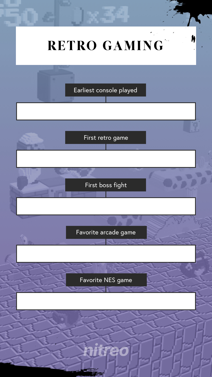Image resolution: width=212 pixels, height=377 pixels.
Task: Select the 'First boss fight' label
Action: click(x=105, y=185)
